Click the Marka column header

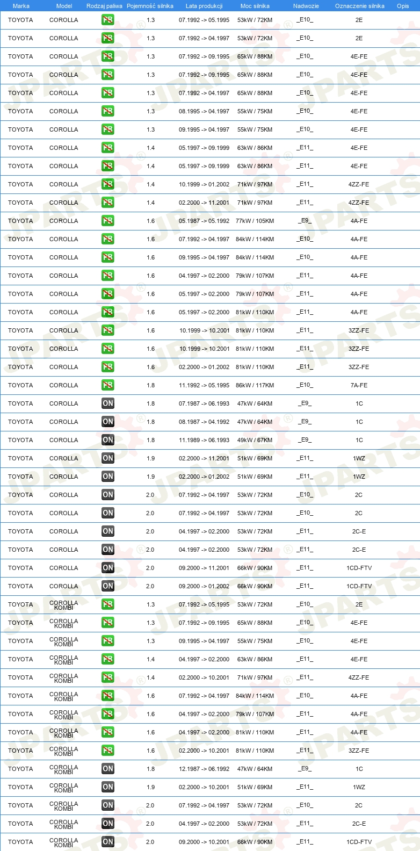(x=21, y=6)
